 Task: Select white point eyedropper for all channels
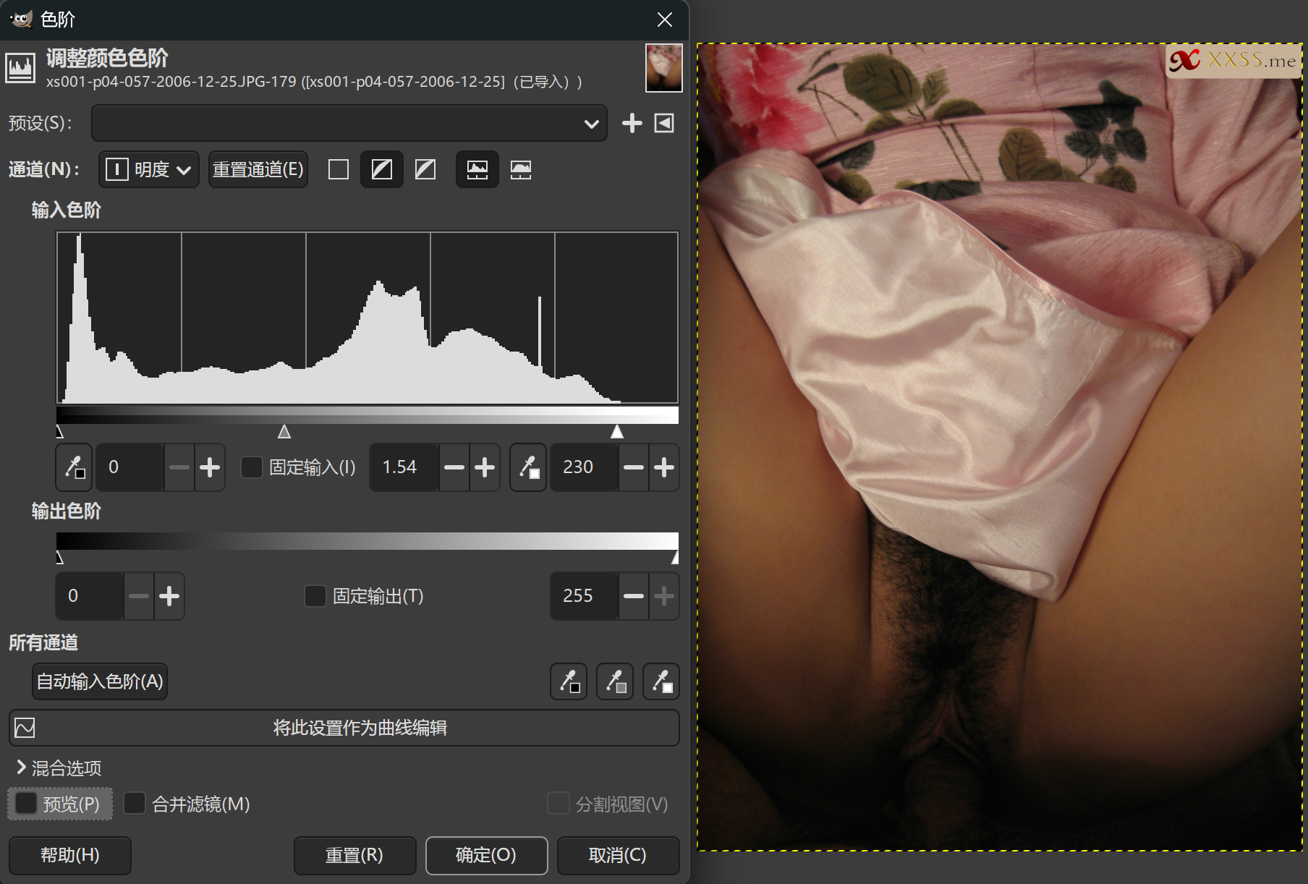[x=661, y=681]
